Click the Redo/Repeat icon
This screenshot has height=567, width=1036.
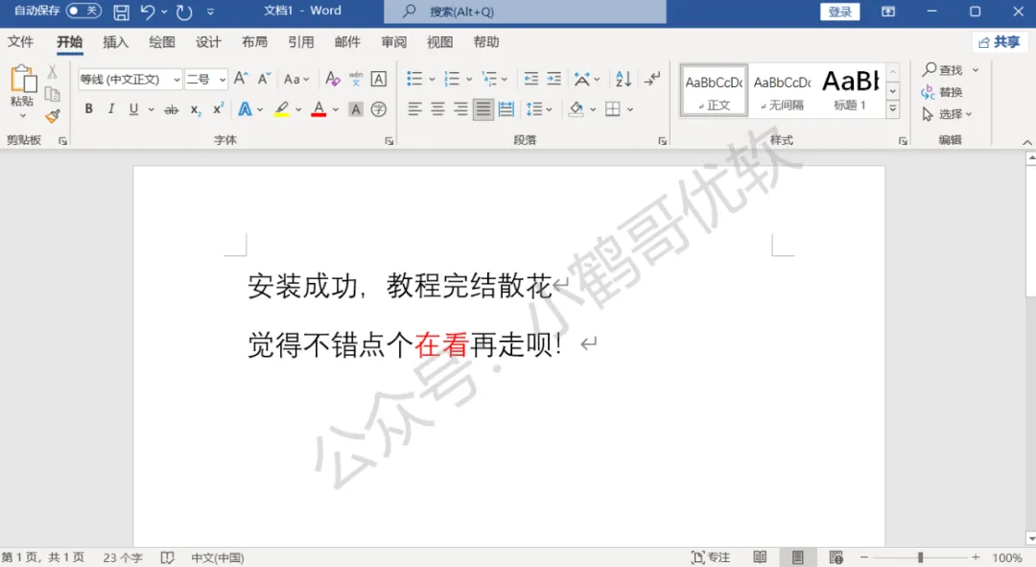point(183,12)
